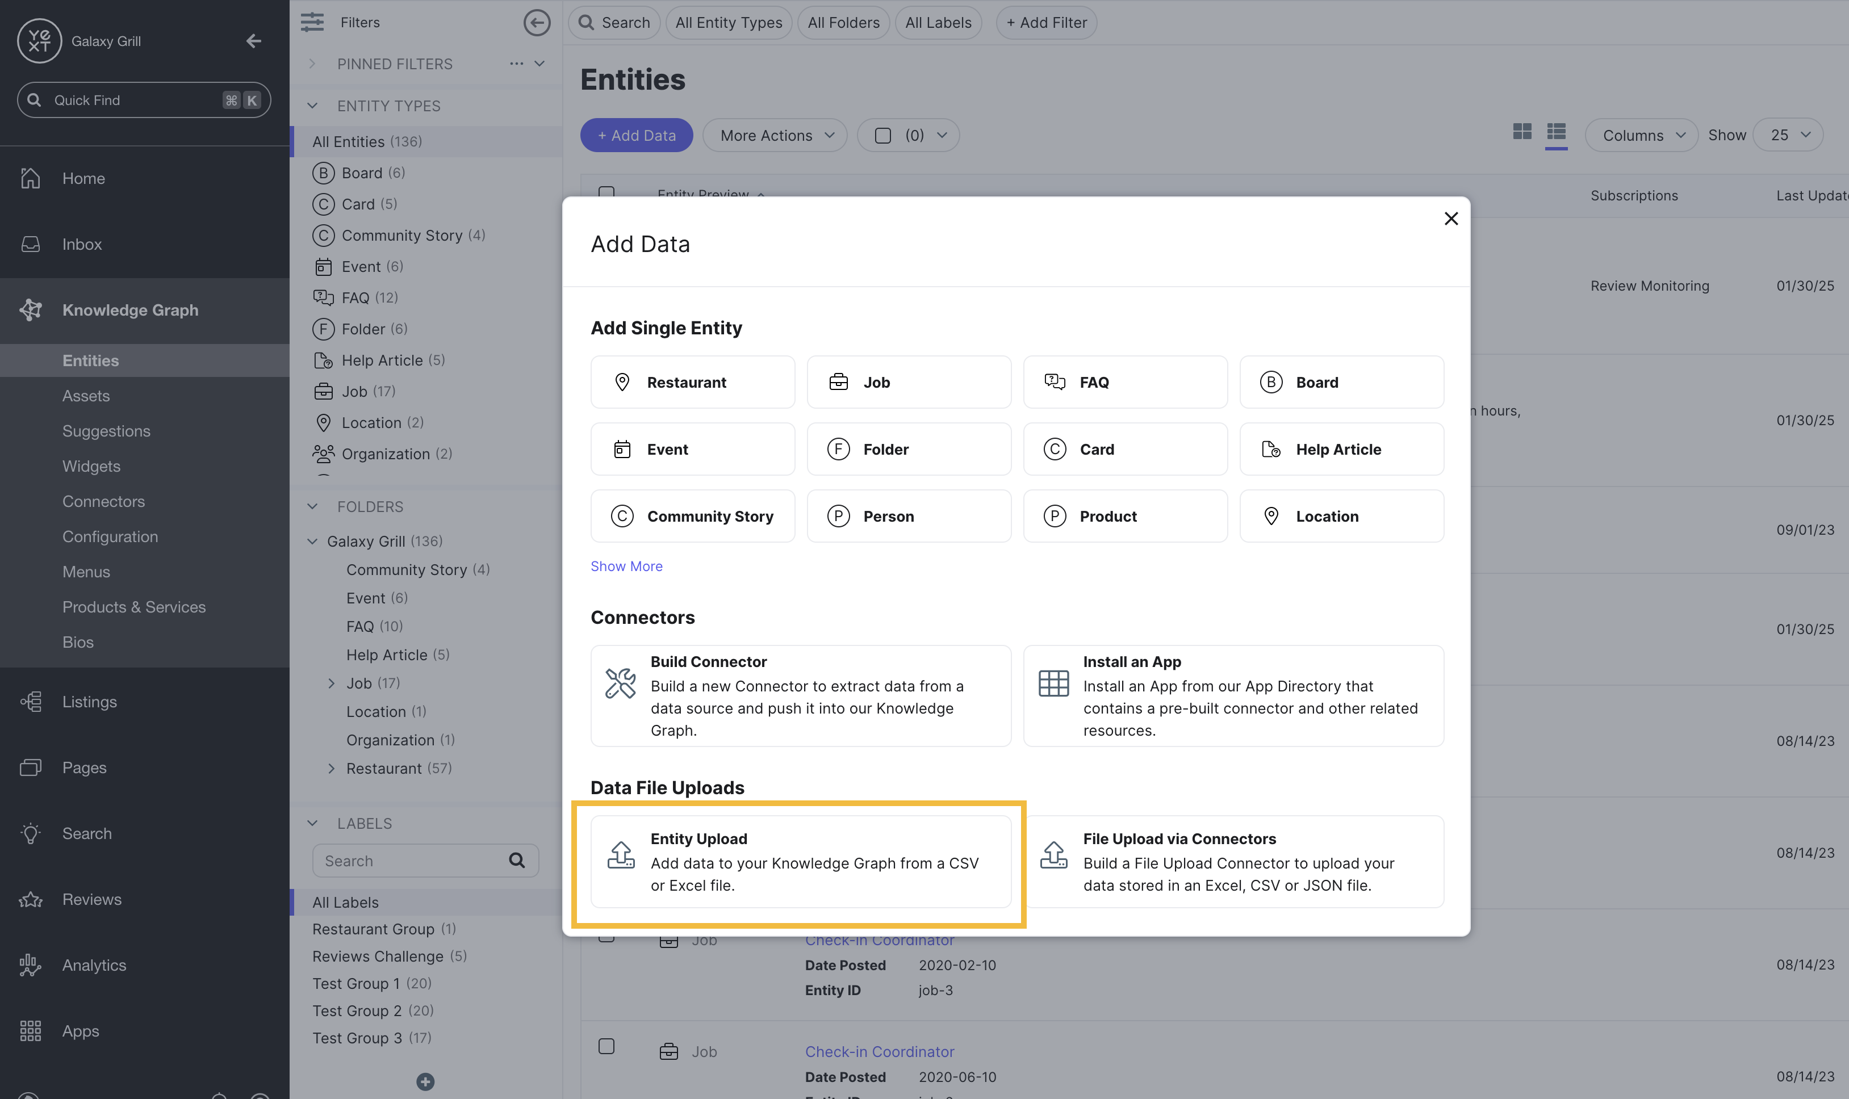The image size is (1849, 1099).
Task: Click the Analytics icon in the sidebar
Action: click(x=30, y=965)
